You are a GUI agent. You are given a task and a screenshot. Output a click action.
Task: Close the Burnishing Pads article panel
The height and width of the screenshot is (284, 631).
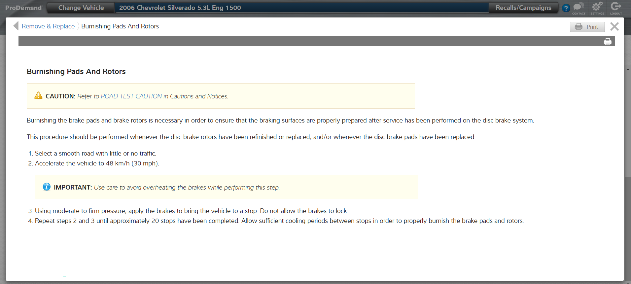(x=614, y=26)
